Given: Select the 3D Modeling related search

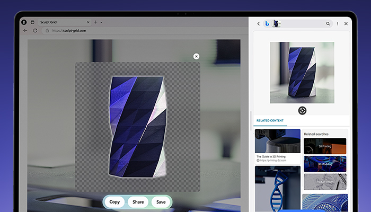Looking at the screenshot, I should tap(324, 164).
